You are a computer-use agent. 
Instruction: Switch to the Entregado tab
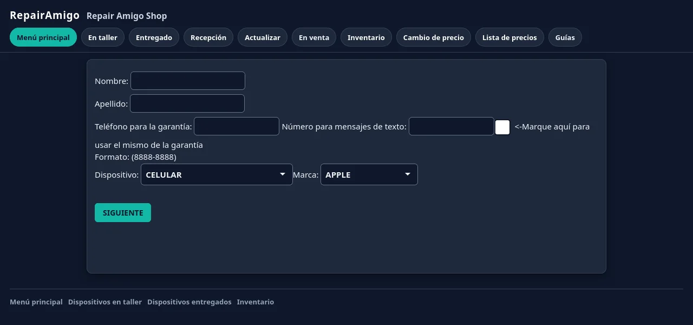tap(154, 37)
